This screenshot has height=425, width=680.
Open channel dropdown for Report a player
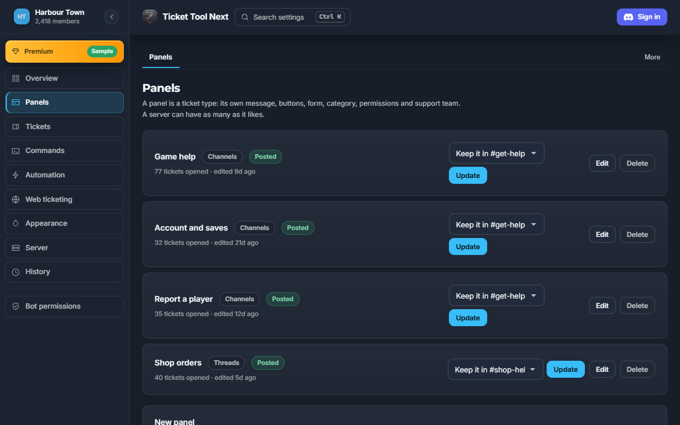[497, 295]
